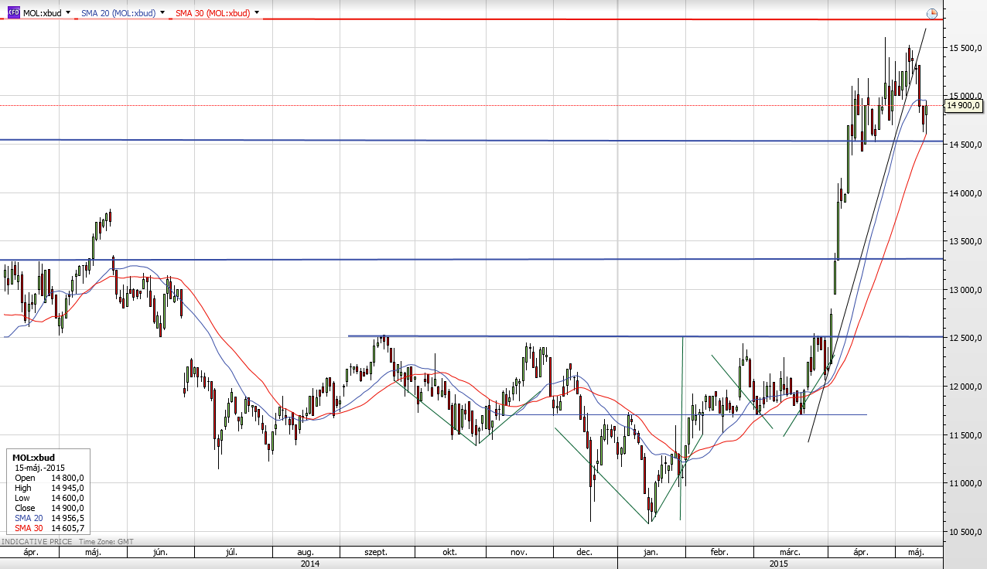Viewport: 987px width, 569px height.
Task: Click the 12 000,0 price axis label
Action: pos(965,387)
